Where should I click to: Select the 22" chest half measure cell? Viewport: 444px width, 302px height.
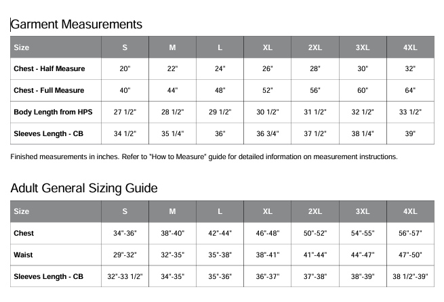tap(172, 69)
